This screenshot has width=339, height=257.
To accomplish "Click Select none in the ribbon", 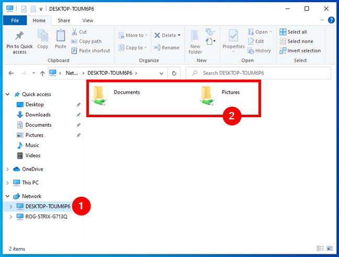I will (296, 41).
